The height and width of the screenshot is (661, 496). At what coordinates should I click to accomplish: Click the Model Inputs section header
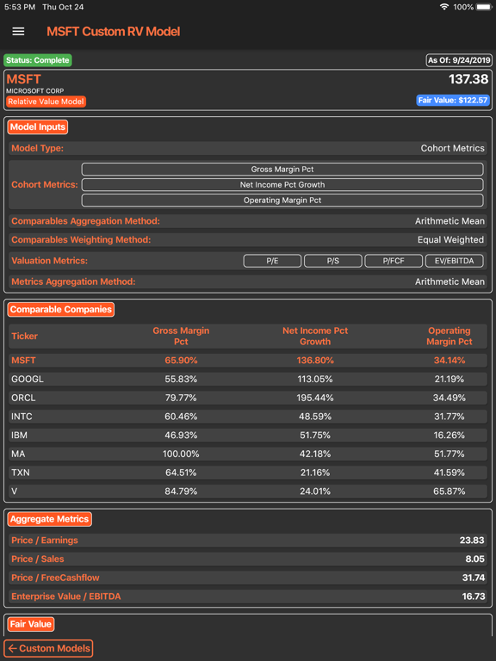point(38,127)
